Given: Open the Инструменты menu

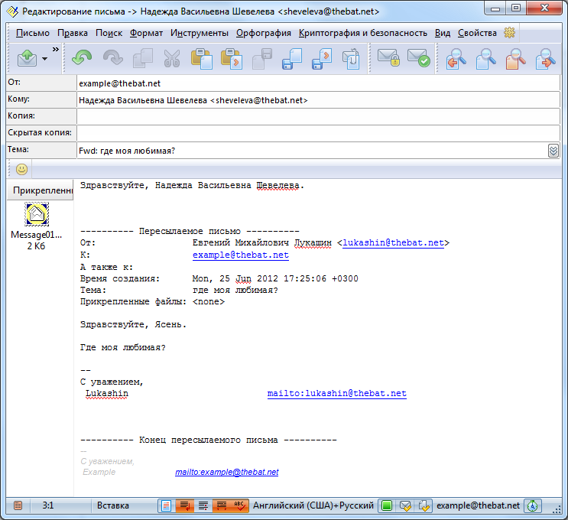Looking at the screenshot, I should (x=200, y=33).
